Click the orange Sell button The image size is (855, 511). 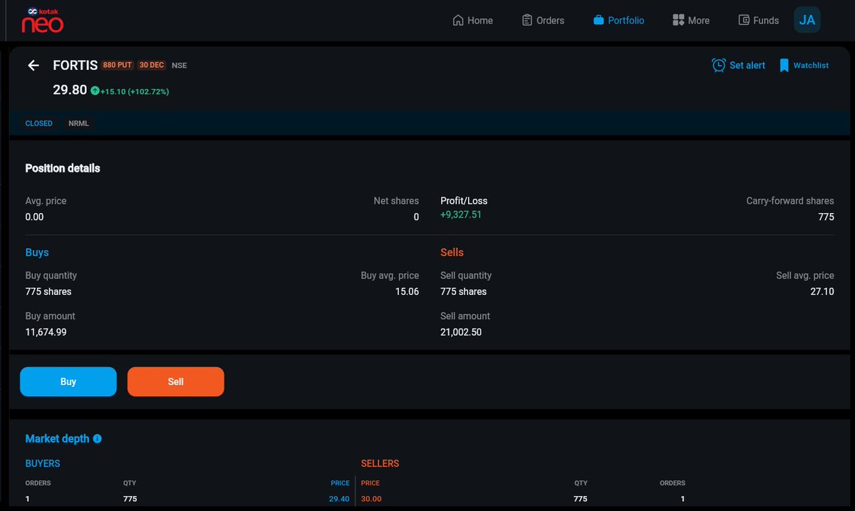point(176,381)
